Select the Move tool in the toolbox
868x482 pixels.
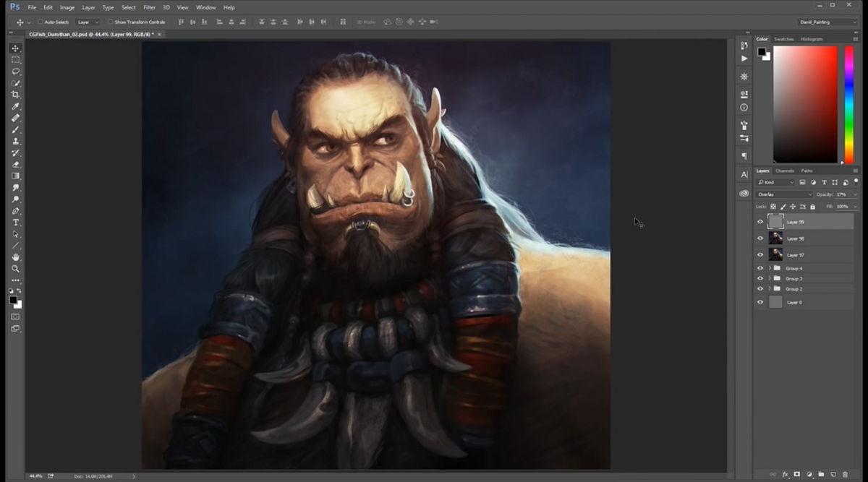click(16, 48)
